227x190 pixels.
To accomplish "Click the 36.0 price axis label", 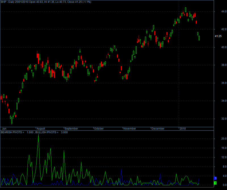I will tap(224, 83).
